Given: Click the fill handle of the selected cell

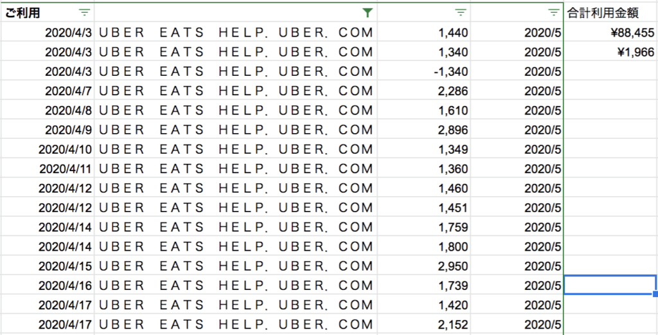Looking at the screenshot, I should (655, 294).
